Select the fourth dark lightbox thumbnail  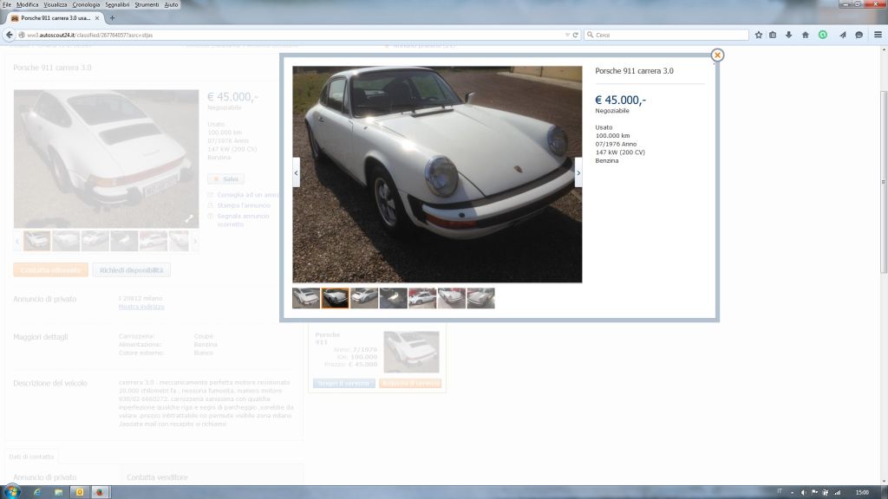[x=393, y=298]
